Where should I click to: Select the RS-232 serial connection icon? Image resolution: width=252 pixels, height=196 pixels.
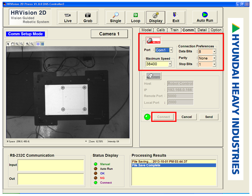pyautogui.click(x=153, y=40)
